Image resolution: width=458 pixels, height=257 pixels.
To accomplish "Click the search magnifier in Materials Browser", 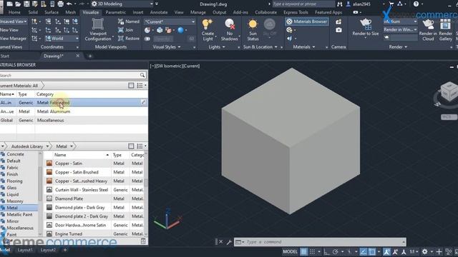I will (x=142, y=75).
